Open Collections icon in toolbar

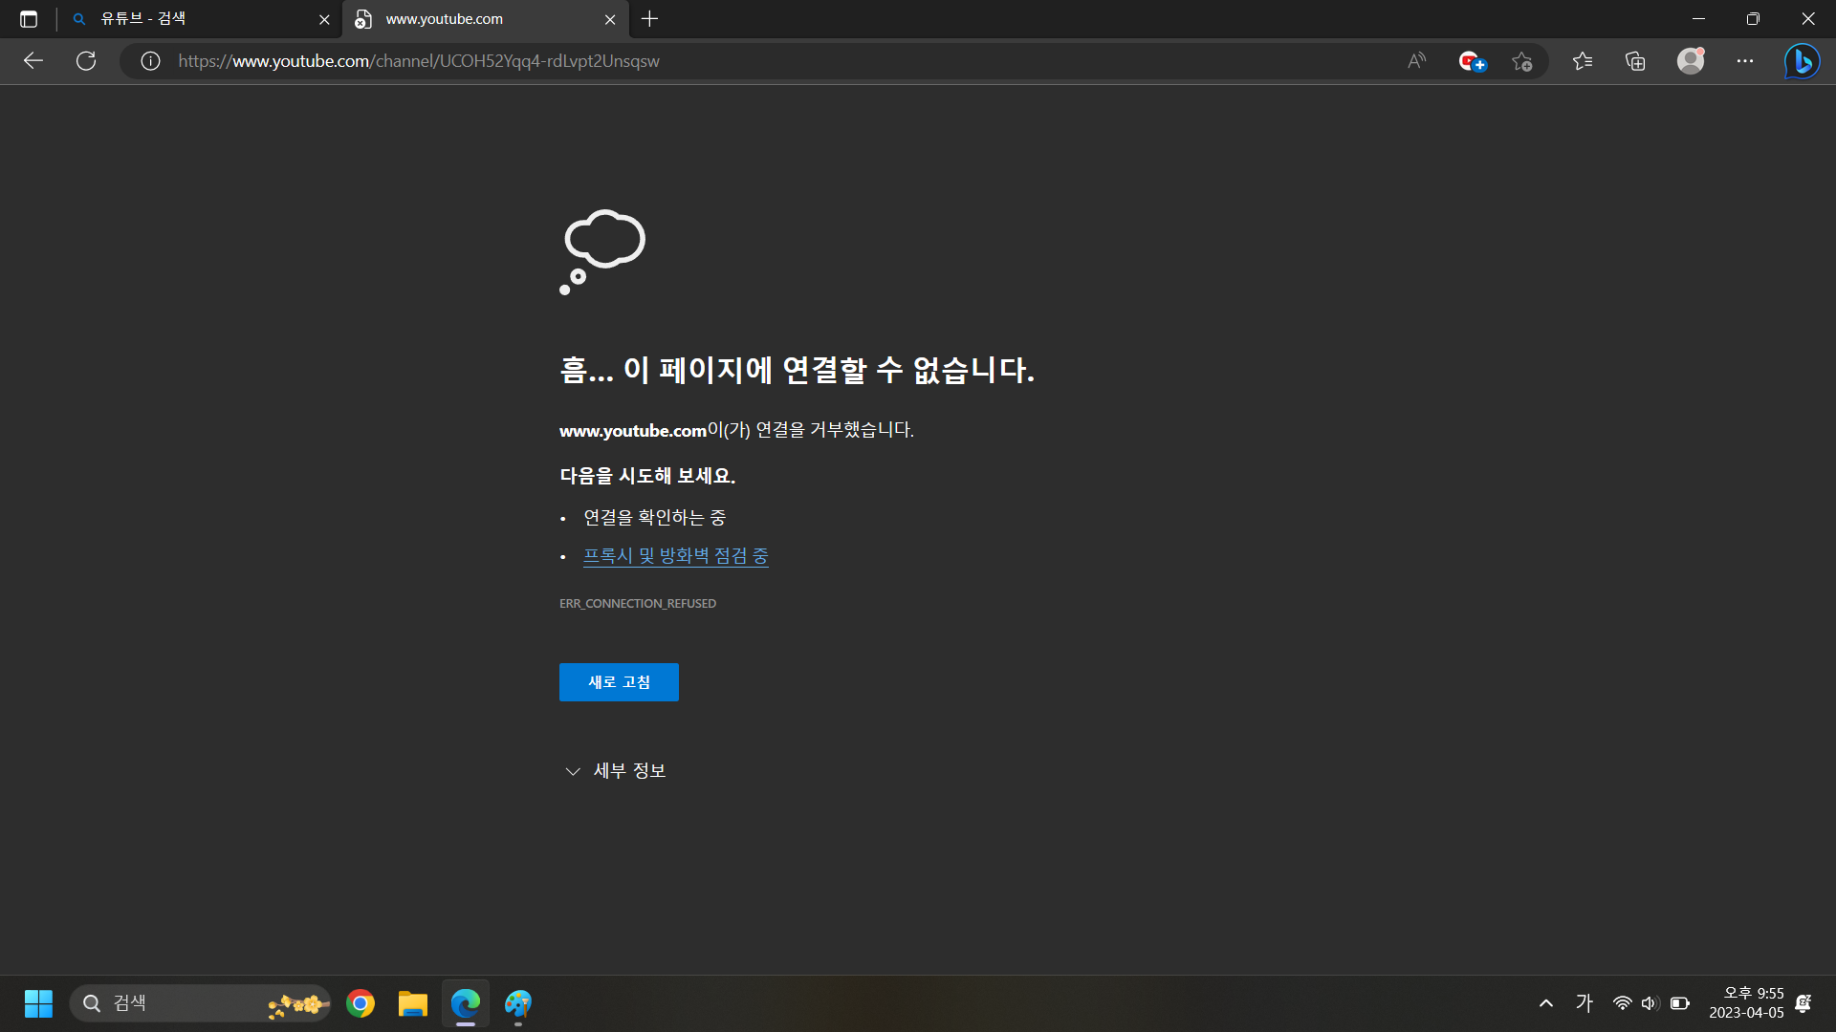[x=1635, y=61]
